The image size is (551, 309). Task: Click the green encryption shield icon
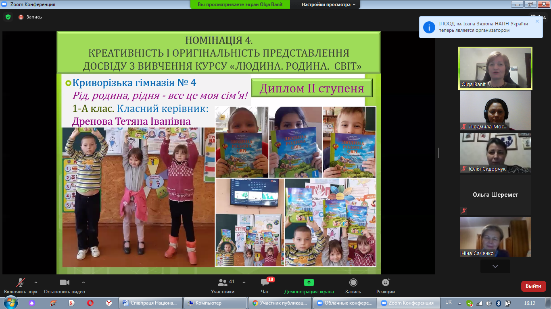[x=8, y=17]
